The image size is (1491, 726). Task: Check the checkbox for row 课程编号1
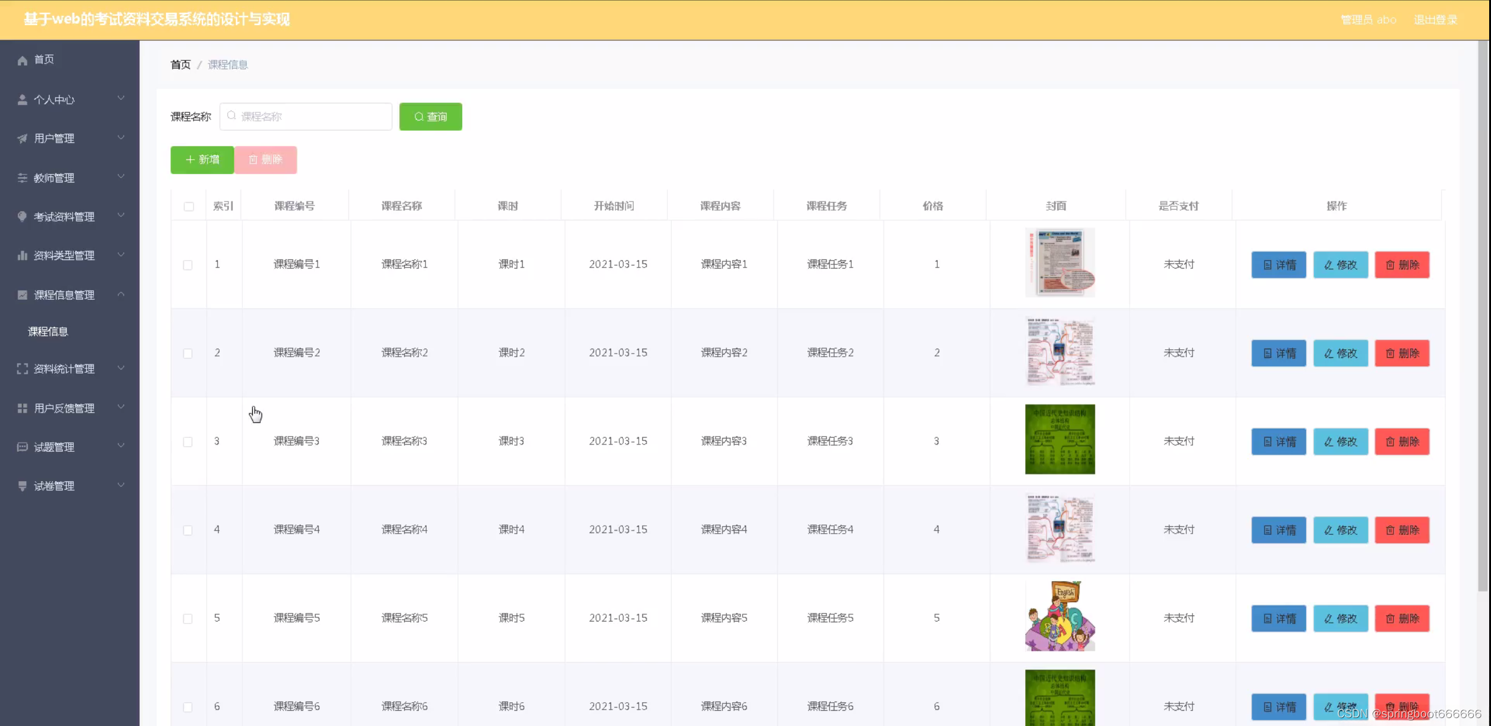click(x=188, y=265)
